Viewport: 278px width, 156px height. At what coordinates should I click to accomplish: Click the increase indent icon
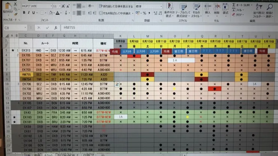[x=95, y=13]
